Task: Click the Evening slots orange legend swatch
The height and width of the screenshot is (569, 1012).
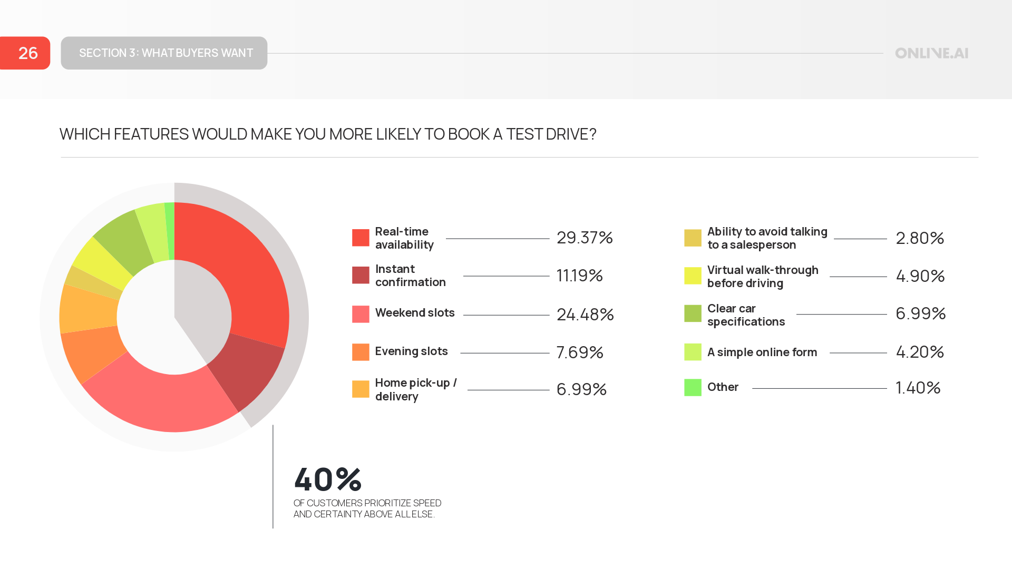Action: [x=361, y=352]
